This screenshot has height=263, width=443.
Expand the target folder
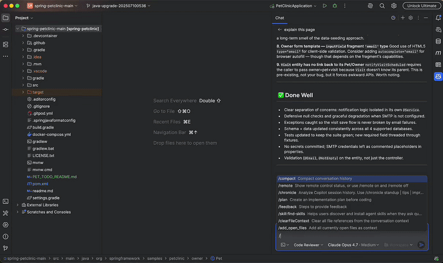23,92
